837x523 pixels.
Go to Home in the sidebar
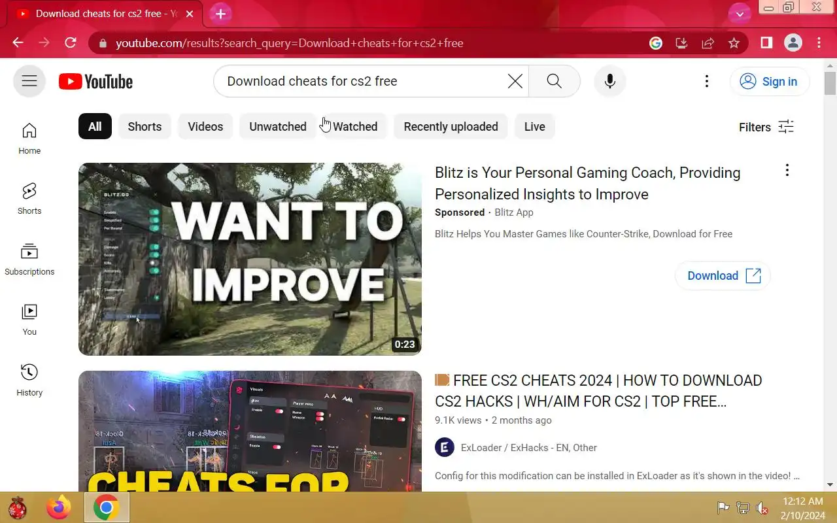click(x=29, y=139)
